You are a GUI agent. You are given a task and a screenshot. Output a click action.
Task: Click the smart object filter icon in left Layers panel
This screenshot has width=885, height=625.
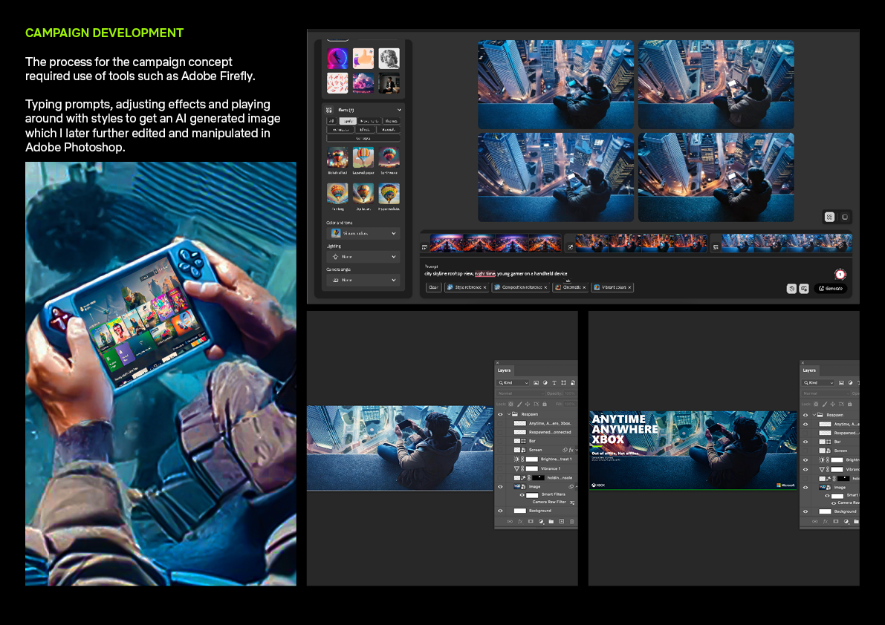572,383
